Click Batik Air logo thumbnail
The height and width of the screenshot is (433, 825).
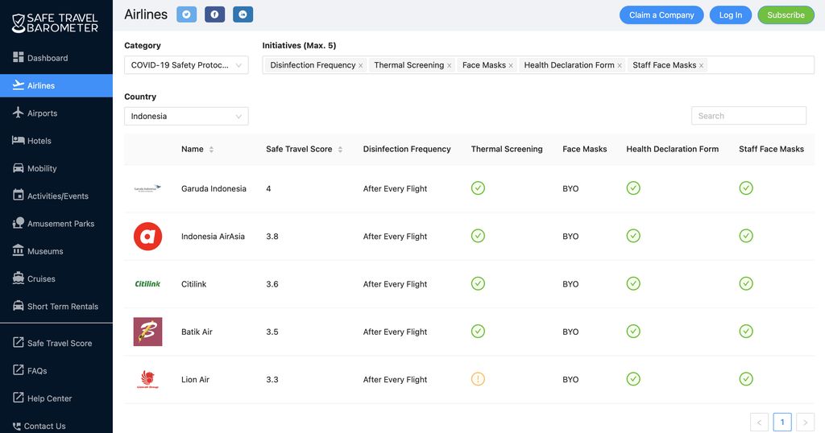[147, 332]
